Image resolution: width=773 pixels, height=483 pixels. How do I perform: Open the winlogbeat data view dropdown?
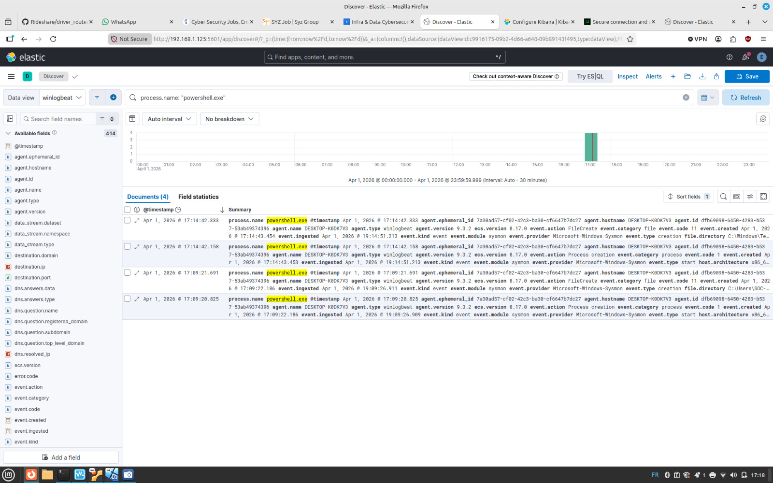tap(62, 97)
